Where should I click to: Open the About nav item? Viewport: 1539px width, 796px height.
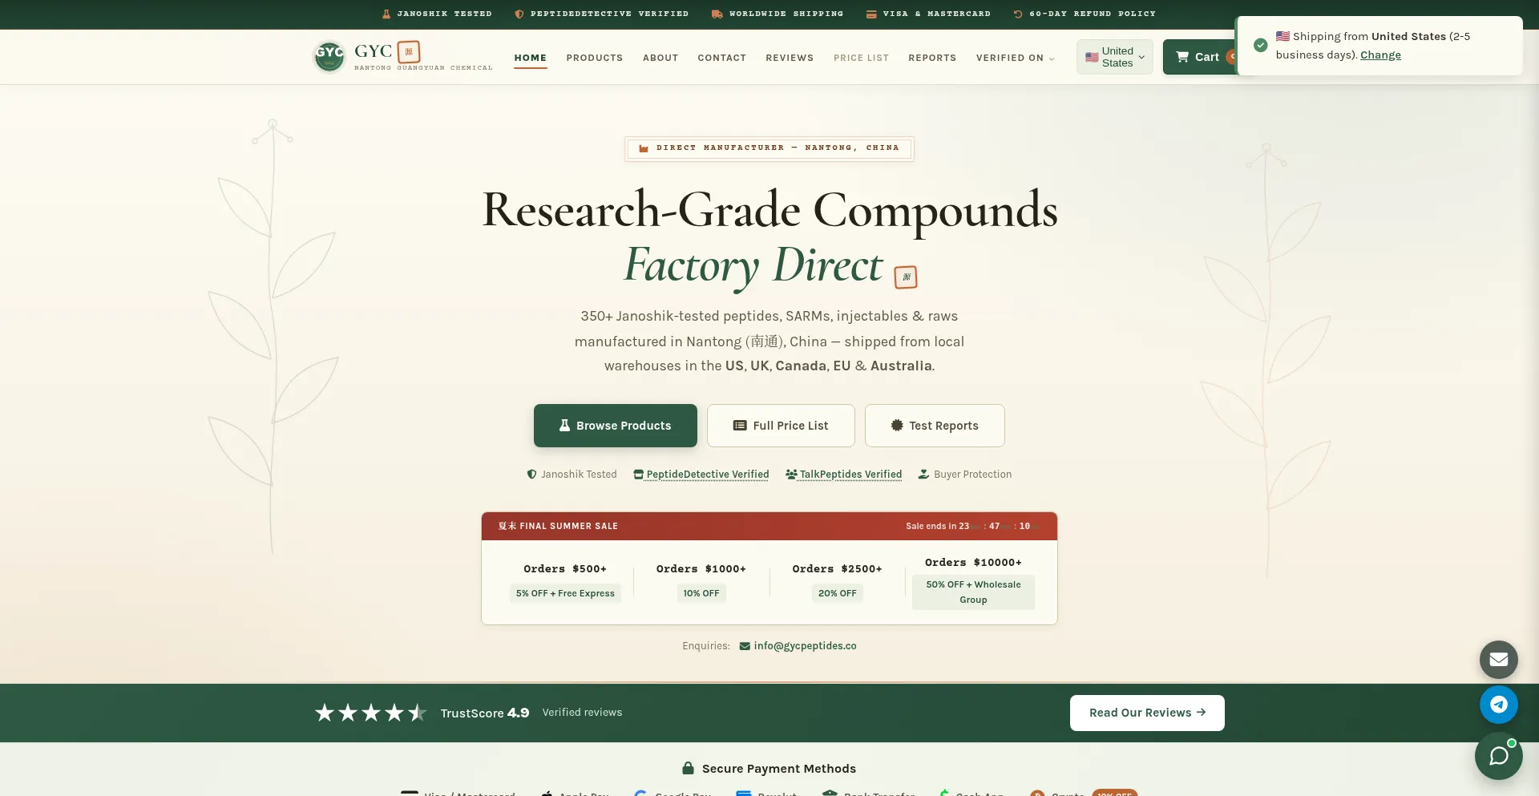pyautogui.click(x=660, y=58)
